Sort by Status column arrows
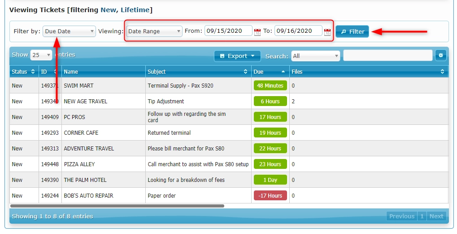Image resolution: width=457 pixels, height=234 pixels. [x=33, y=71]
